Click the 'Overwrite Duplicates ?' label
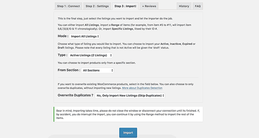This screenshot has width=259, height=138. pos(75,95)
